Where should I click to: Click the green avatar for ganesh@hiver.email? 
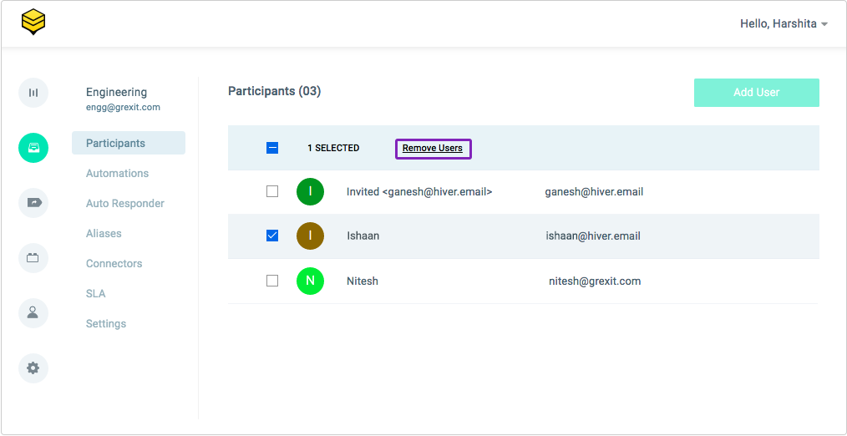click(x=310, y=191)
